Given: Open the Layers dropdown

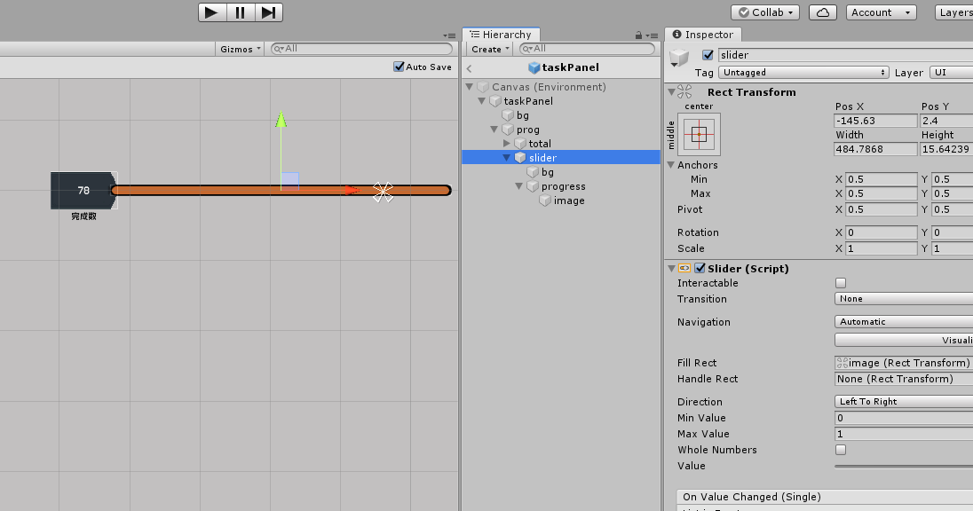Looking at the screenshot, I should [x=953, y=12].
